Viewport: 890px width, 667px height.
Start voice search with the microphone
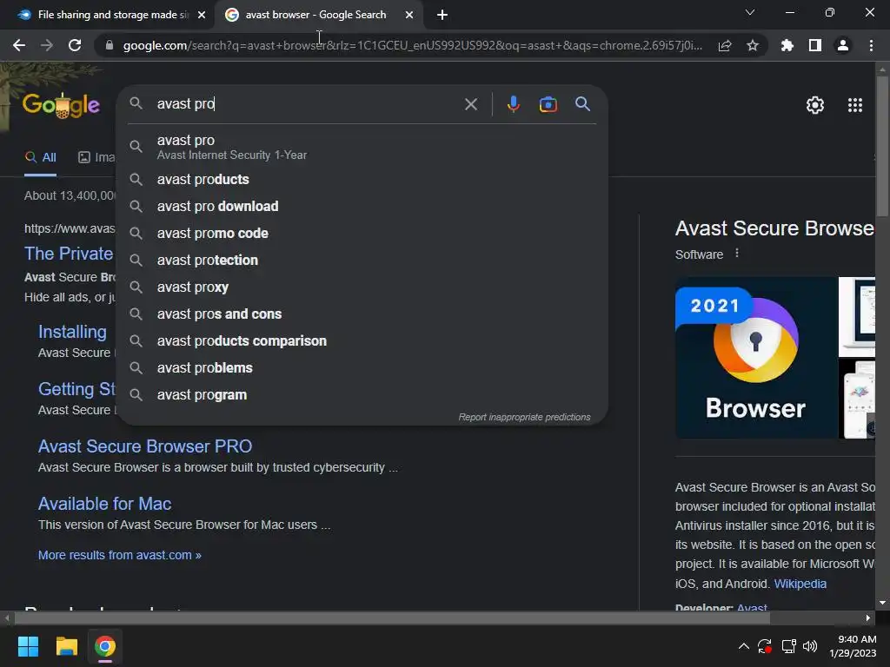click(513, 104)
